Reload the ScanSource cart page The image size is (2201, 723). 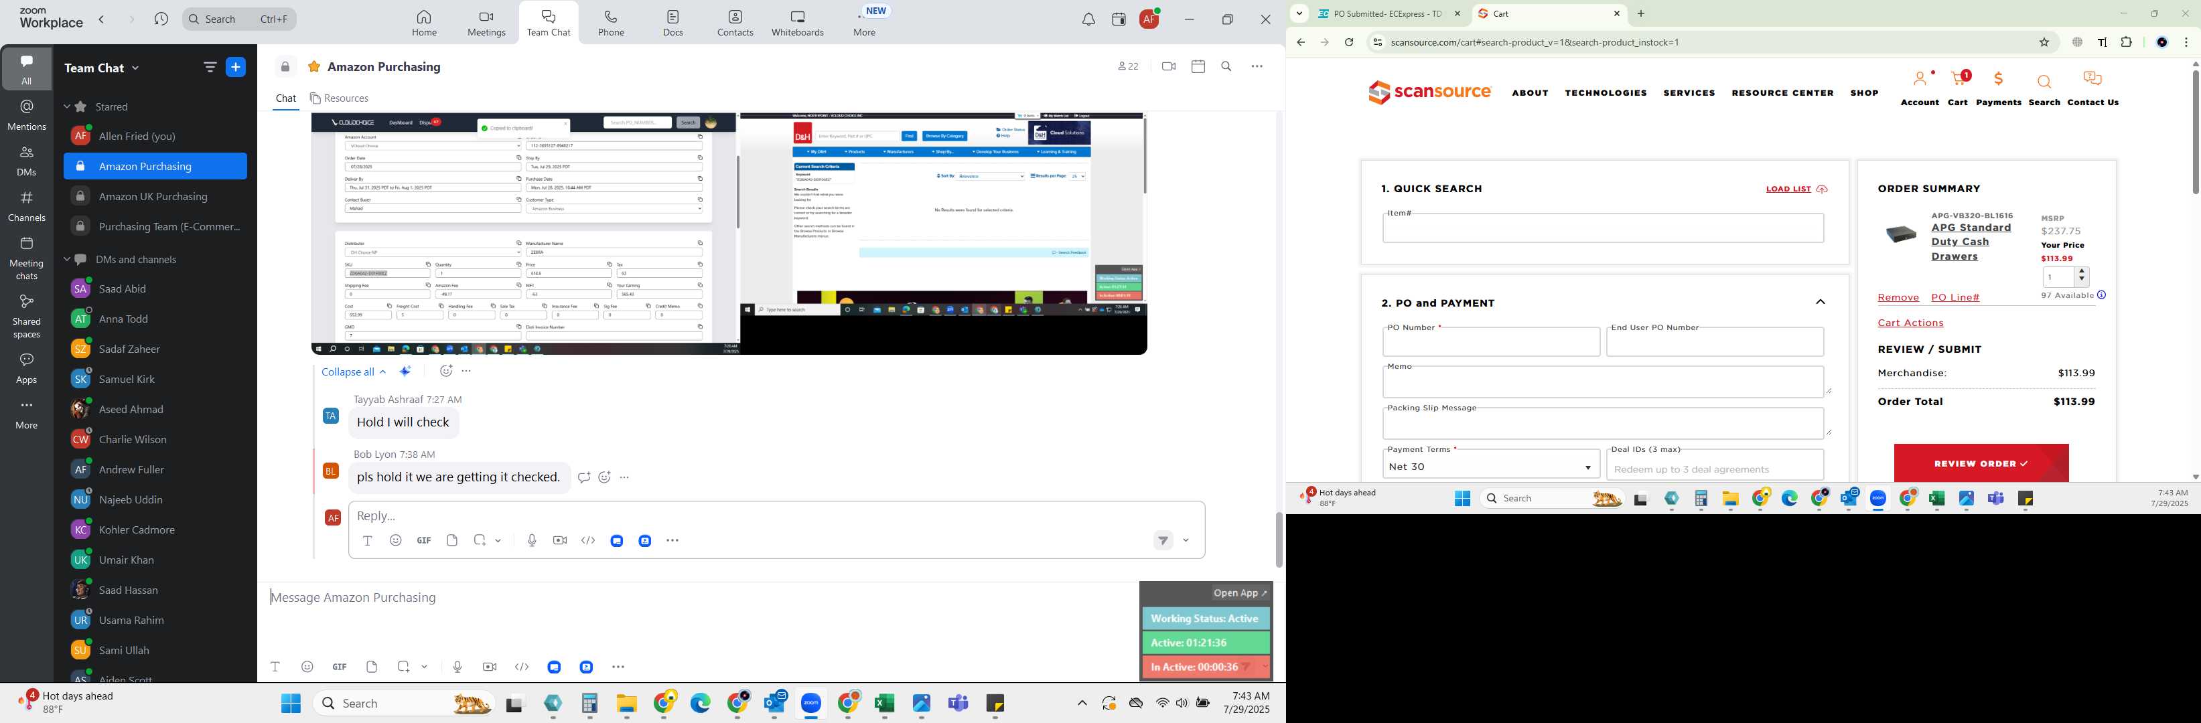point(1349,43)
